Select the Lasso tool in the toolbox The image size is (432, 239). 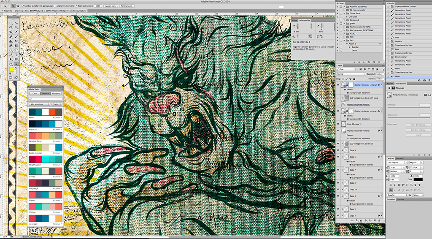pyautogui.click(x=11, y=27)
